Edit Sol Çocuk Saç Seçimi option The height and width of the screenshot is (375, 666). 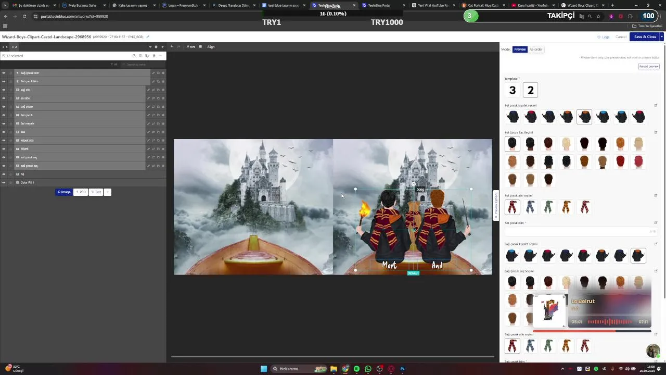656,132
